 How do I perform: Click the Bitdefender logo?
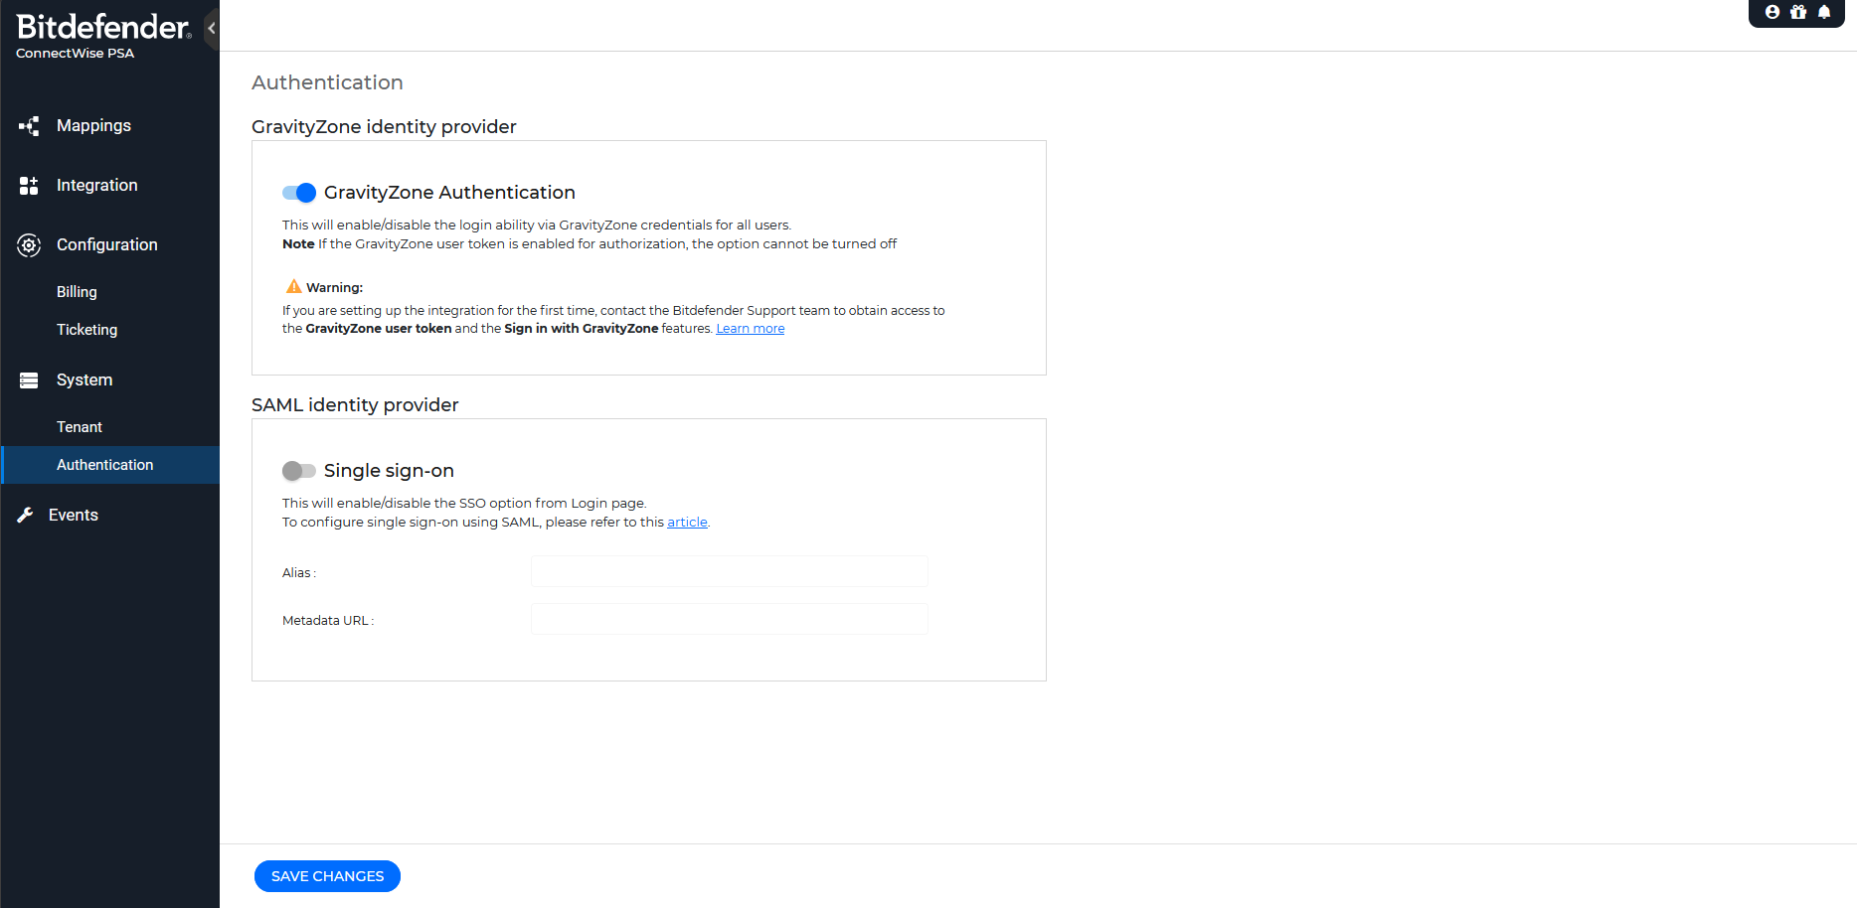(103, 27)
